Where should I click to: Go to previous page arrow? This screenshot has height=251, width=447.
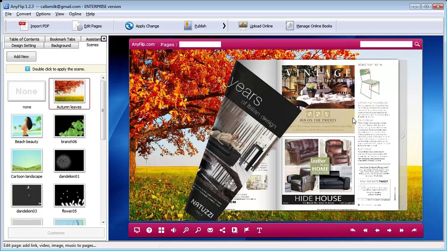377,230
